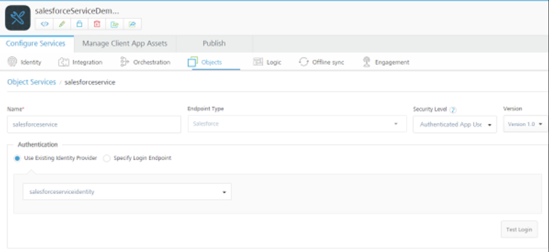This screenshot has width=549, height=252.
Task: Open the Orchestration services section
Action: (146, 62)
